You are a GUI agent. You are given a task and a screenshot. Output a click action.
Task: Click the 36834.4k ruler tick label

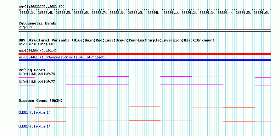coord(225,13)
